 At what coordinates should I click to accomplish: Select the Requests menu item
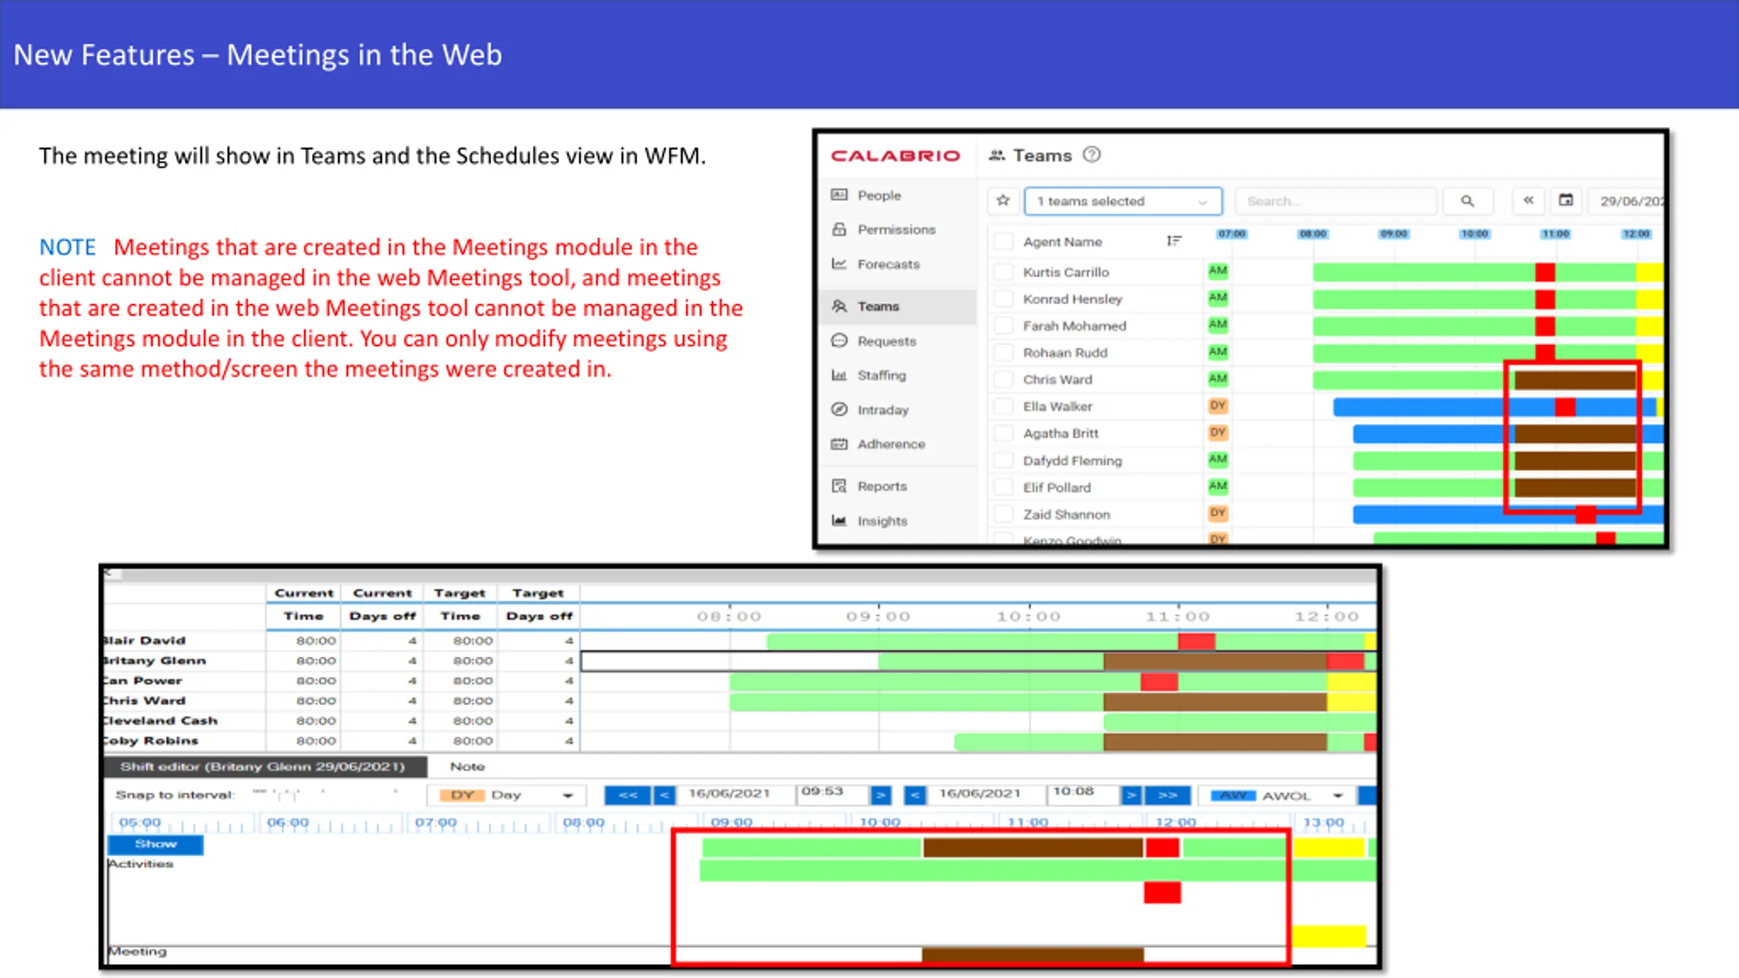pos(886,340)
